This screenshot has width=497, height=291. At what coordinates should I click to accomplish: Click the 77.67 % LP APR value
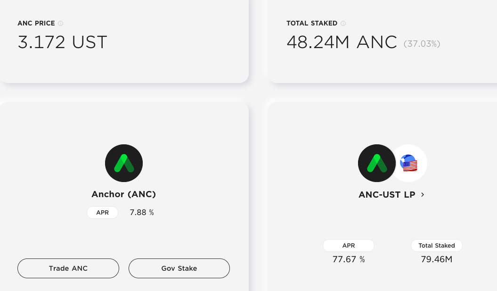[x=349, y=259]
